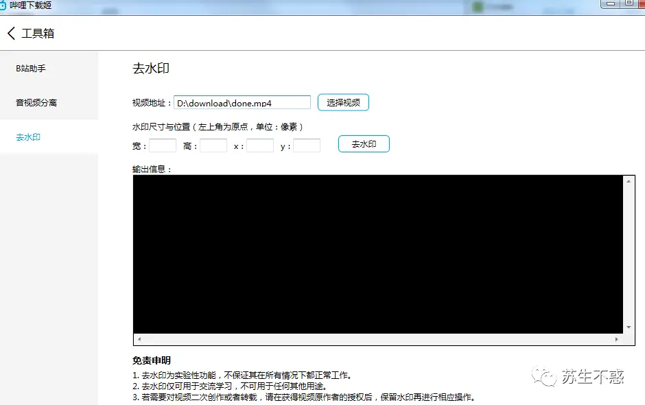Click the right arrow of horizontal scrollbar
This screenshot has height=405, width=645.
tap(617, 338)
